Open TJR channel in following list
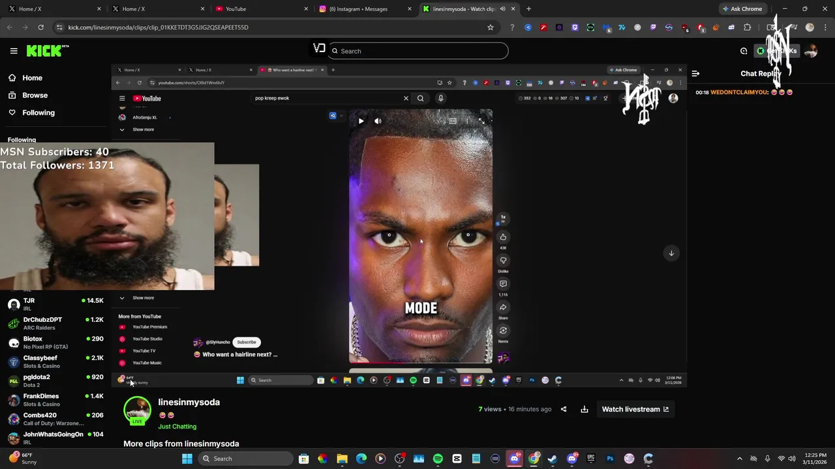The height and width of the screenshot is (469, 835). pos(55,304)
